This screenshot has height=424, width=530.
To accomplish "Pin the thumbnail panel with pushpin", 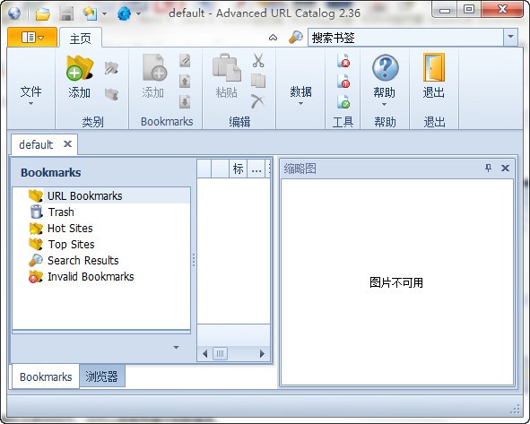I will pyautogui.click(x=488, y=168).
